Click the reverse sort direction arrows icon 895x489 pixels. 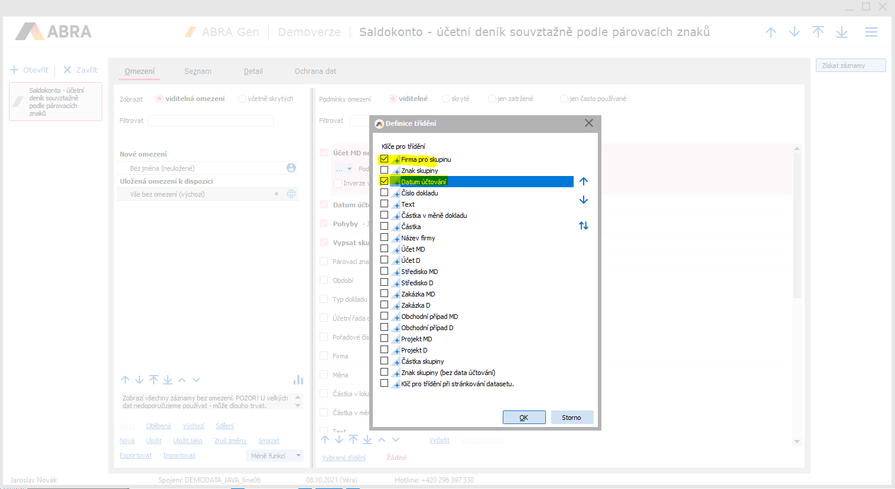pos(584,226)
